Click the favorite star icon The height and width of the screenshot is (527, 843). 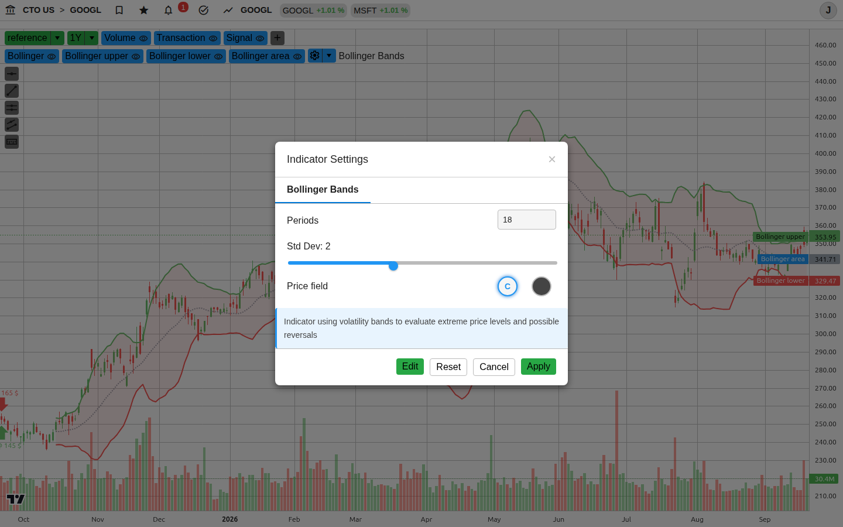pyautogui.click(x=144, y=10)
